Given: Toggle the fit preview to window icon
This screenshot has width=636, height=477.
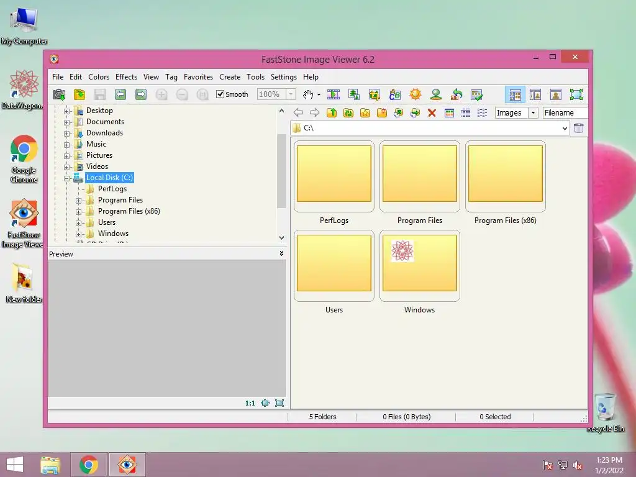Looking at the screenshot, I should pyautogui.click(x=265, y=403).
